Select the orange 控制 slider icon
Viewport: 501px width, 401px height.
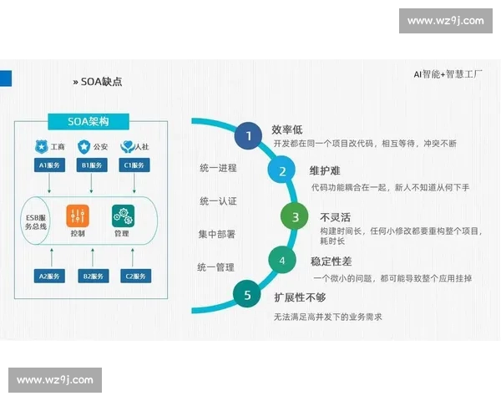click(x=78, y=216)
